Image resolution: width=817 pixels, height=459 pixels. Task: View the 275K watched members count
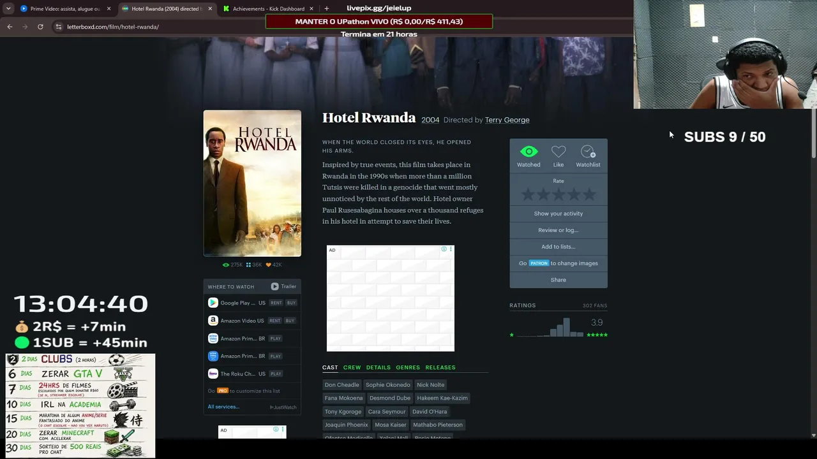233,265
